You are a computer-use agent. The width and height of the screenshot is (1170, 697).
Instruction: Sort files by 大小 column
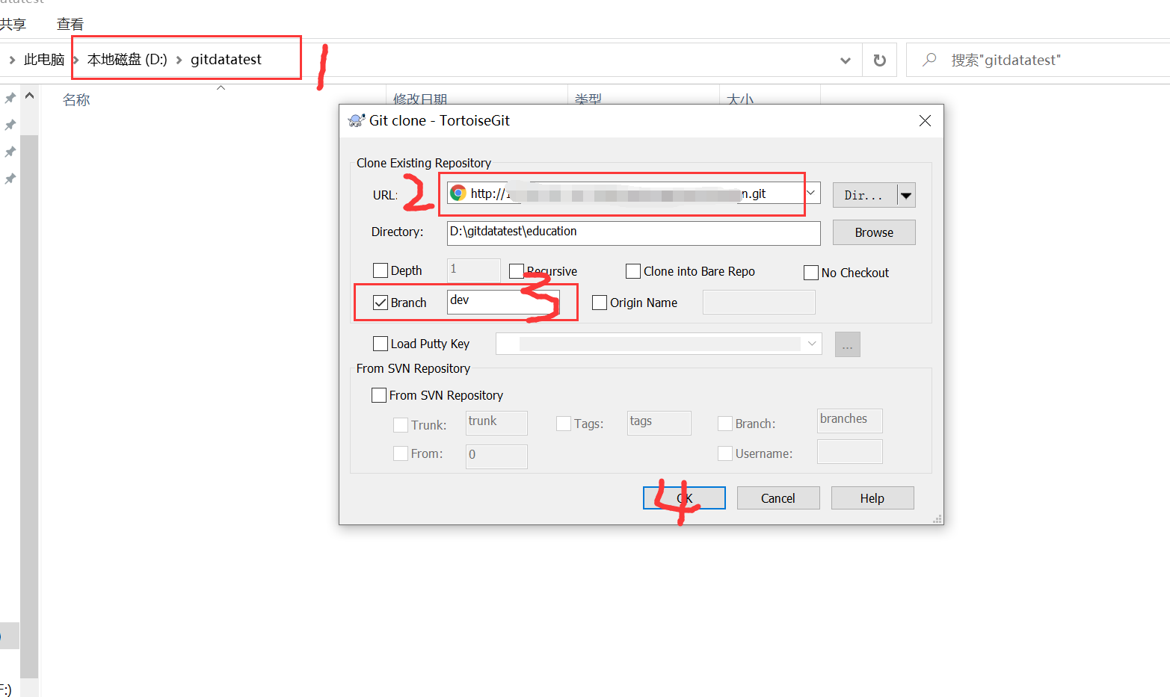click(x=740, y=99)
